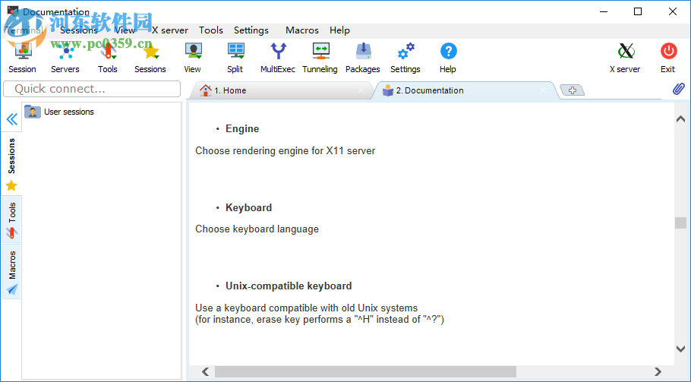
Task: Select User sessions tree item
Action: click(x=69, y=112)
